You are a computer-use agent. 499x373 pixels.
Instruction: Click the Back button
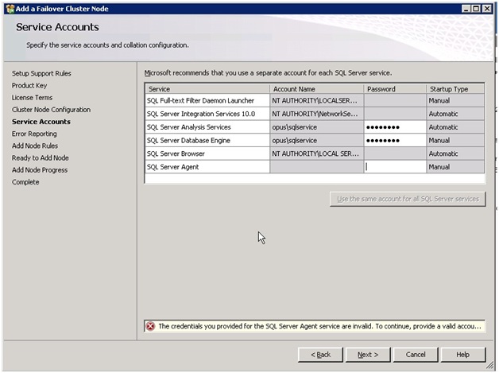click(x=320, y=355)
